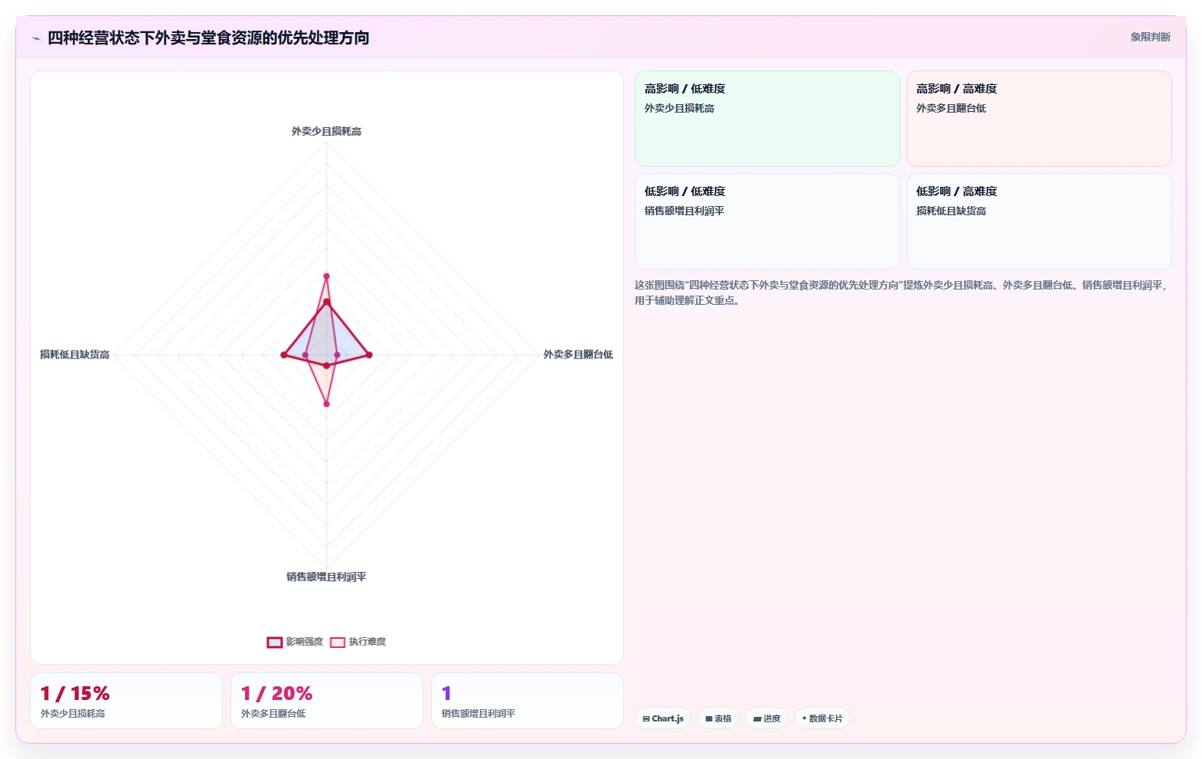
Task: Click right data point of 影响强度 series
Action: (x=369, y=355)
